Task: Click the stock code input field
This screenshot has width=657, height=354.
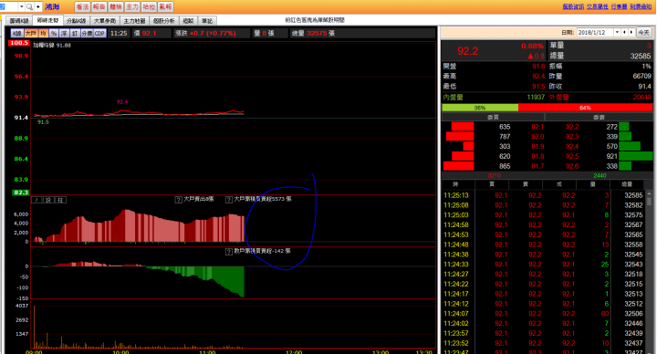Action: click(8, 6)
